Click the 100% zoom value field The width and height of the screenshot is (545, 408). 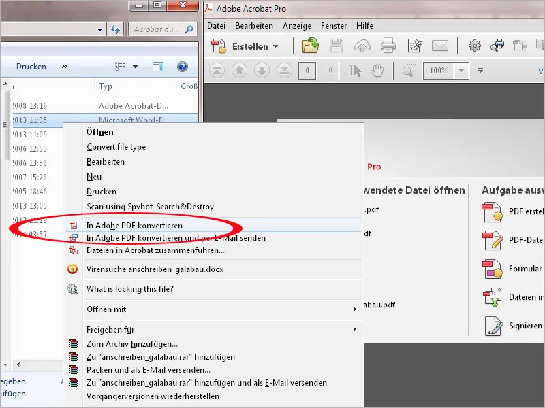439,71
